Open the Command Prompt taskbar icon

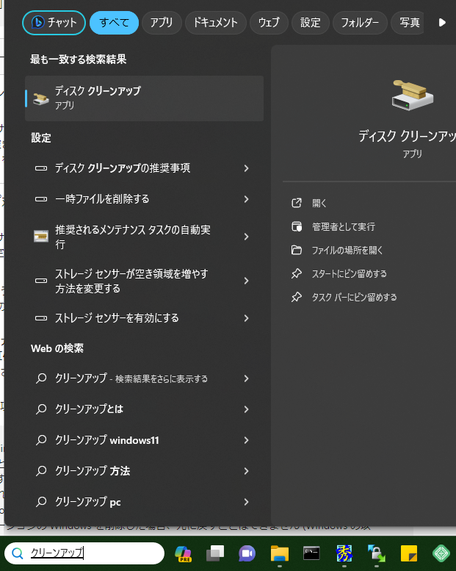311,553
